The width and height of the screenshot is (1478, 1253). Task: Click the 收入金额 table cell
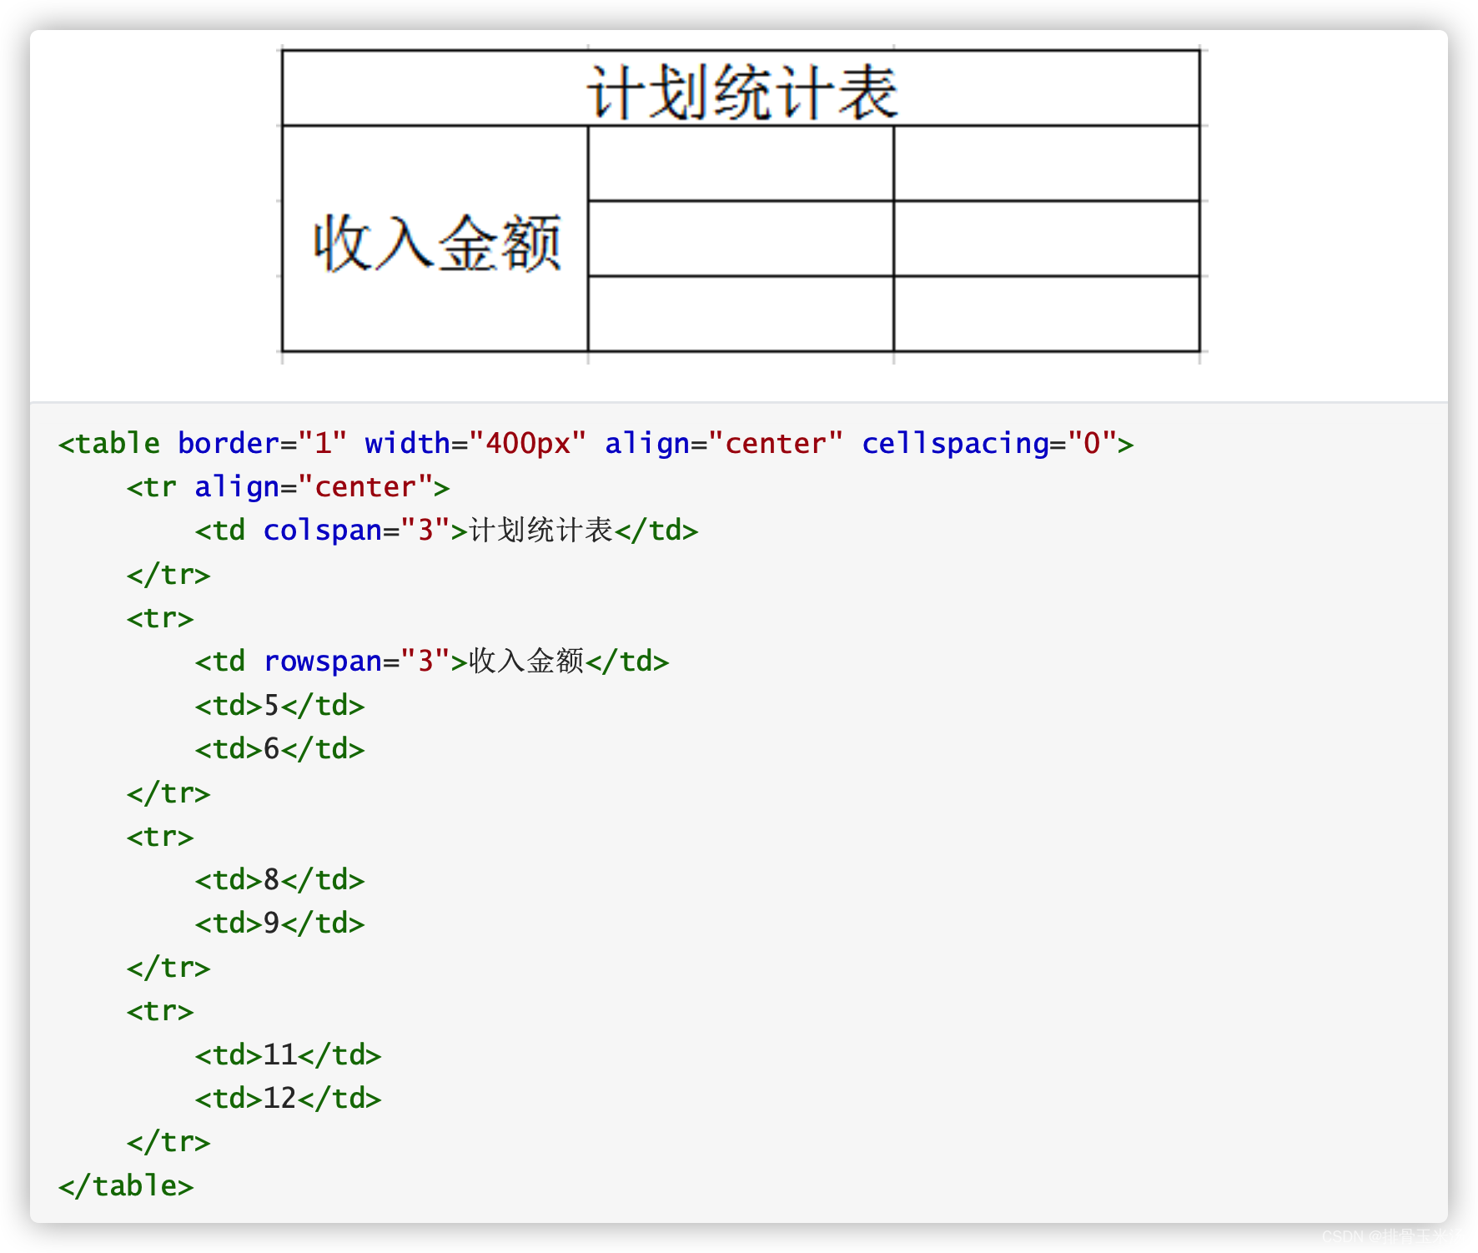pos(435,239)
